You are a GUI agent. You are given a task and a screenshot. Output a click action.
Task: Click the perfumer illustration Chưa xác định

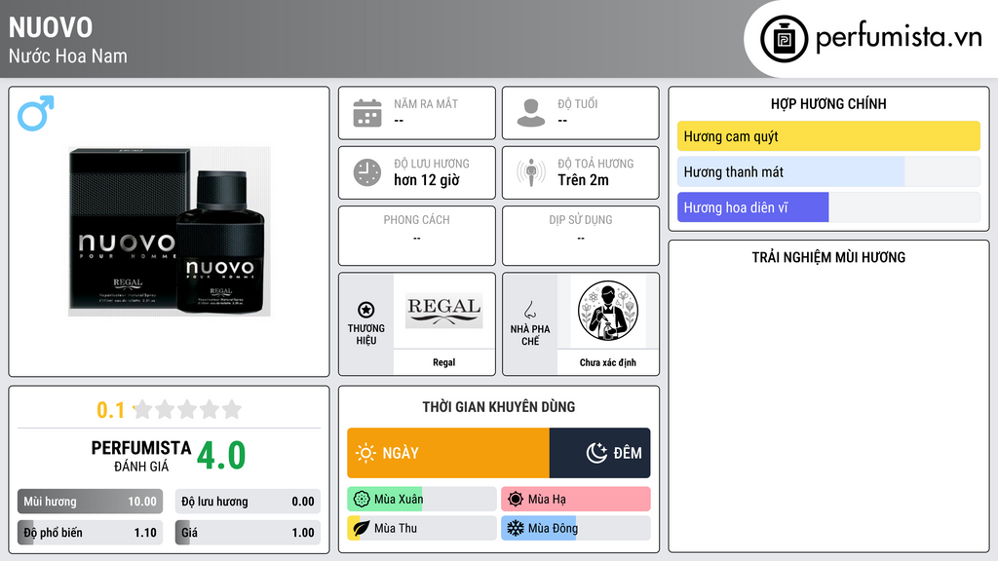[608, 311]
